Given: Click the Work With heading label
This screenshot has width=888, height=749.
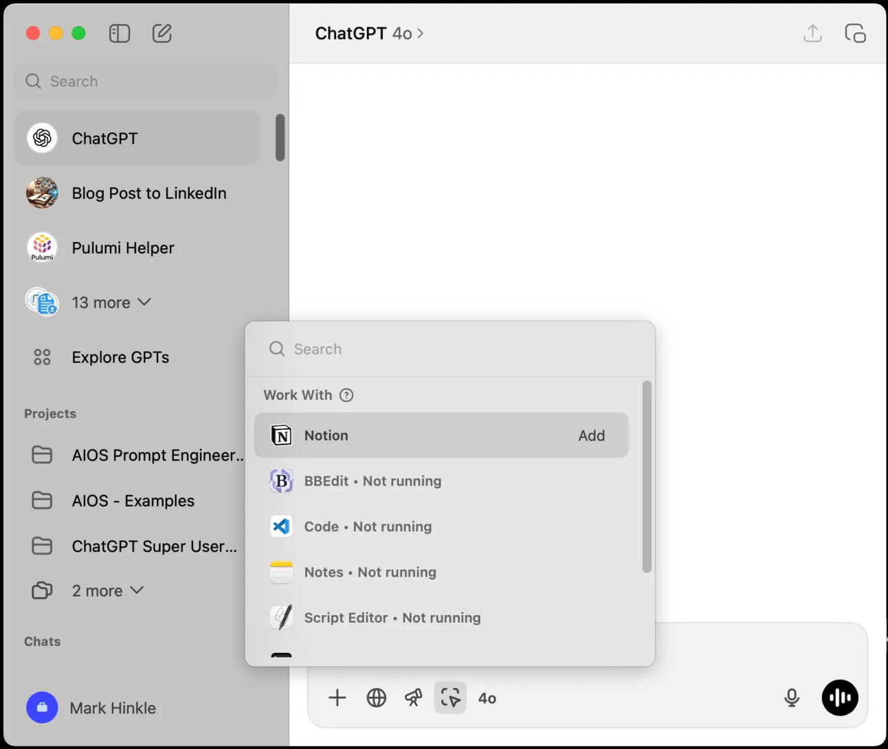Looking at the screenshot, I should pyautogui.click(x=298, y=395).
